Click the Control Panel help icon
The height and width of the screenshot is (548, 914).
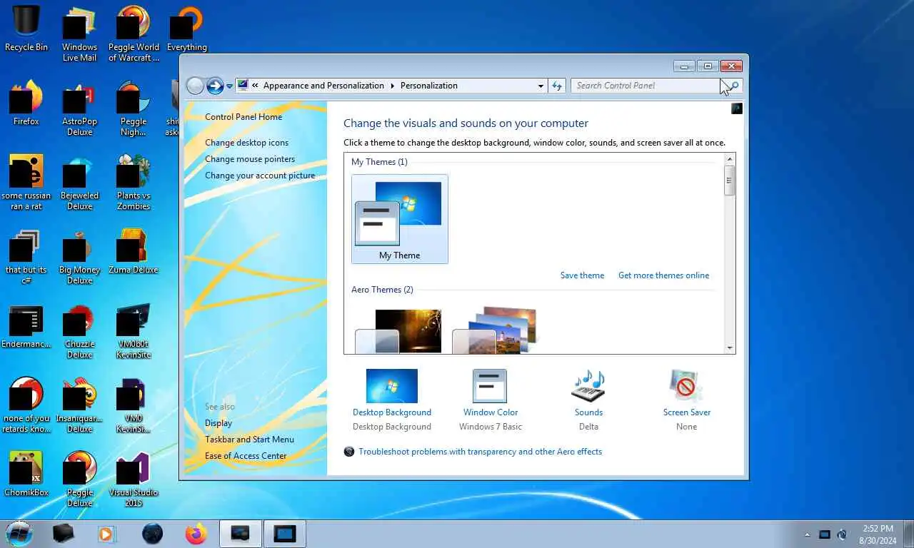(737, 108)
